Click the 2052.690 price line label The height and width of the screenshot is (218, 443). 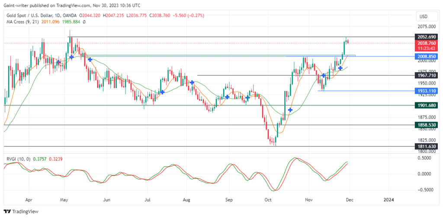tap(426, 37)
